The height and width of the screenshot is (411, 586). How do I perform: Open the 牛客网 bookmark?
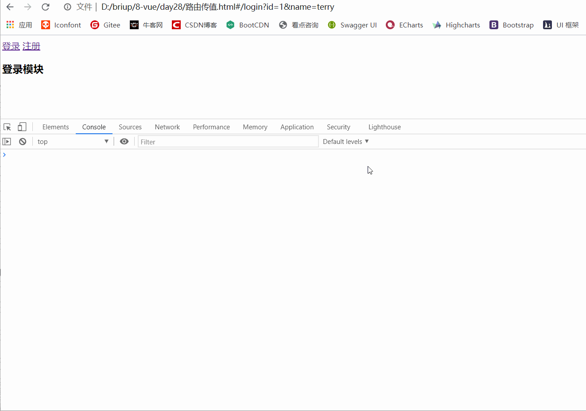click(x=146, y=25)
